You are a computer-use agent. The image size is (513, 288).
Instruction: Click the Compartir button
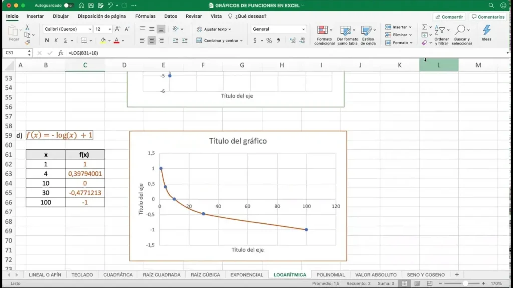click(x=449, y=17)
